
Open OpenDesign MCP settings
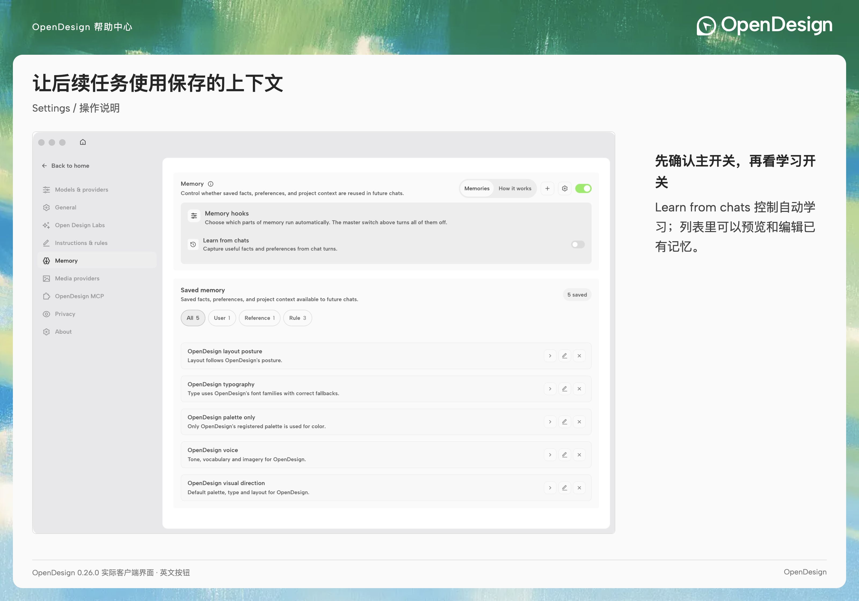coord(97,296)
